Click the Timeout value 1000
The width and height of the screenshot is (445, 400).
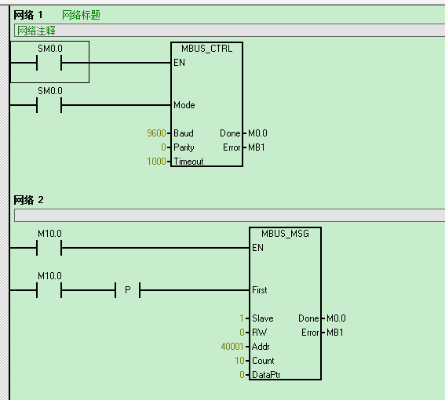156,162
